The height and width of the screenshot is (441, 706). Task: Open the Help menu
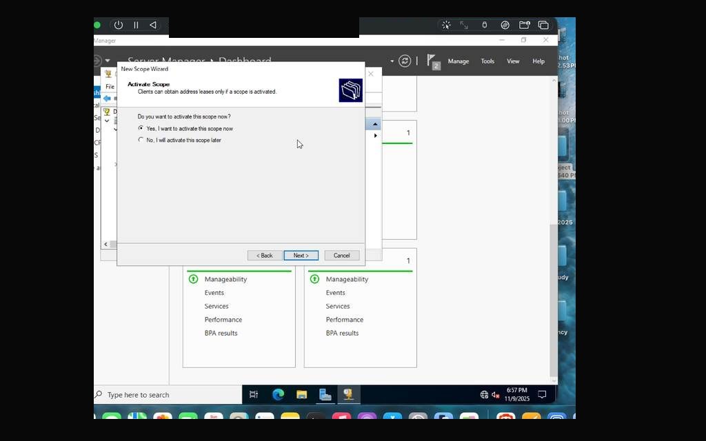[538, 61]
